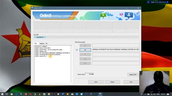
Task: Select the 0:[COM17] port box
Action: [40, 37]
